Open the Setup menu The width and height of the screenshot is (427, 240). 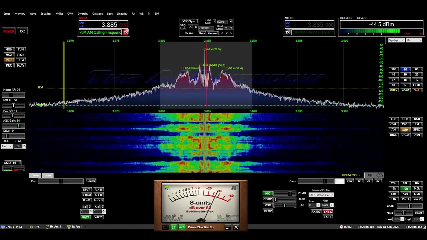7,14
